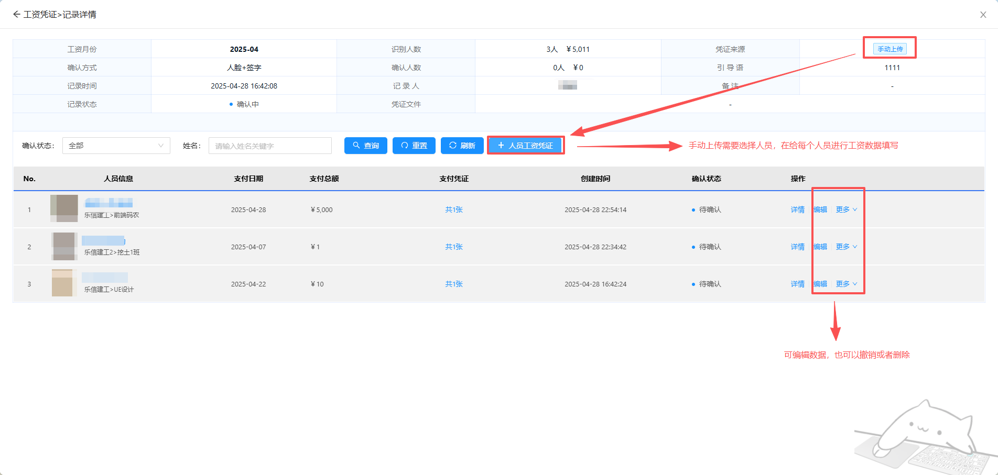Click the avatar thumbnail in row 1

[x=64, y=208]
